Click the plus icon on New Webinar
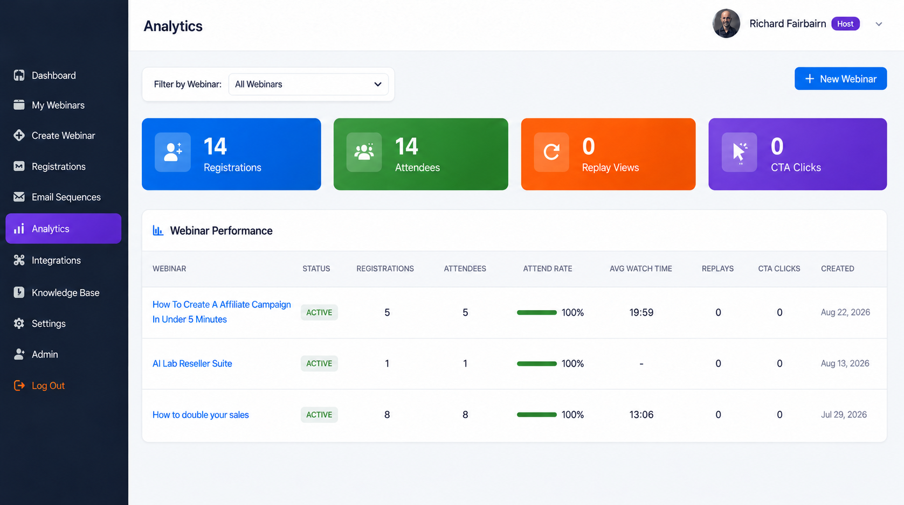 [809, 79]
